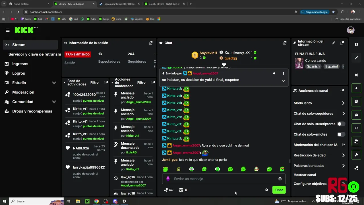The height and width of the screenshot is (205, 364).
Task: Click the Spanish stream tag
Action: pos(313,66)
